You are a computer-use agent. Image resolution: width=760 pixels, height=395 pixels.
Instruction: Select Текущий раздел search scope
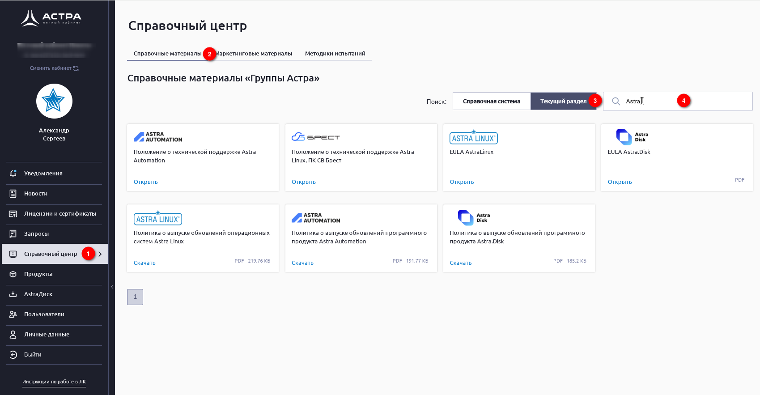coord(563,102)
